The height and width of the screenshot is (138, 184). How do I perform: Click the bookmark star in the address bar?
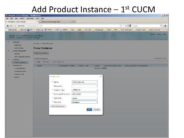(x=121, y=26)
